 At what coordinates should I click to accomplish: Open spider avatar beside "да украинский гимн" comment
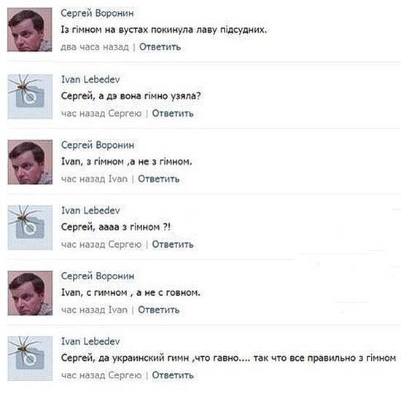30,359
